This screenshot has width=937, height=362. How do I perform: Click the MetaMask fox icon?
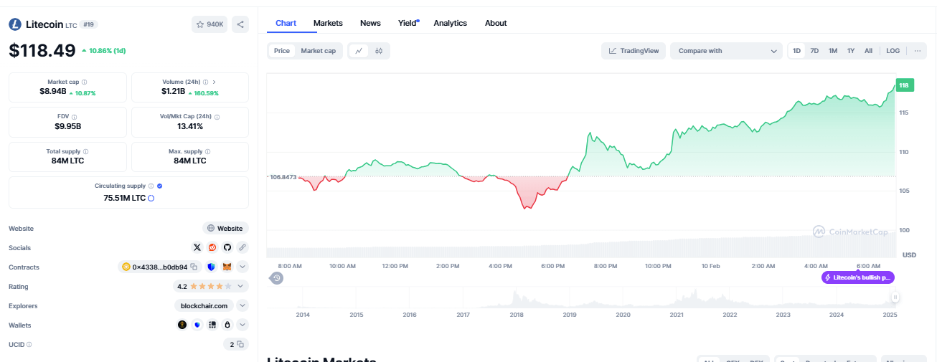[x=227, y=267]
